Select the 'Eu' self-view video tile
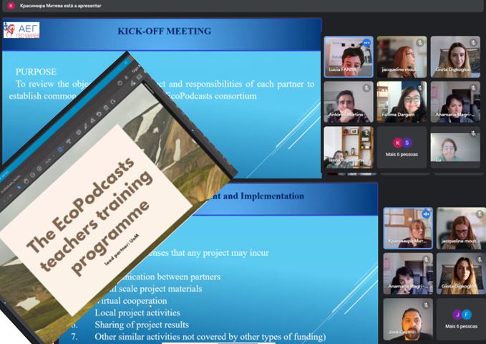 click(455, 147)
